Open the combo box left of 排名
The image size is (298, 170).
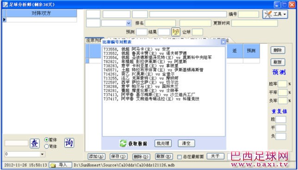click(x=116, y=23)
